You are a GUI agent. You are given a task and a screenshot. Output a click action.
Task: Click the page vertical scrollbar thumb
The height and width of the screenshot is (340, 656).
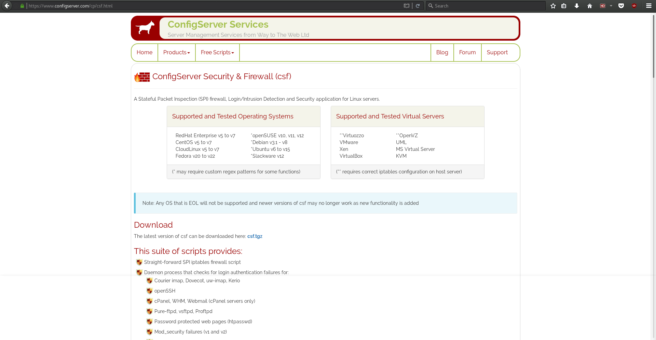pos(654,46)
